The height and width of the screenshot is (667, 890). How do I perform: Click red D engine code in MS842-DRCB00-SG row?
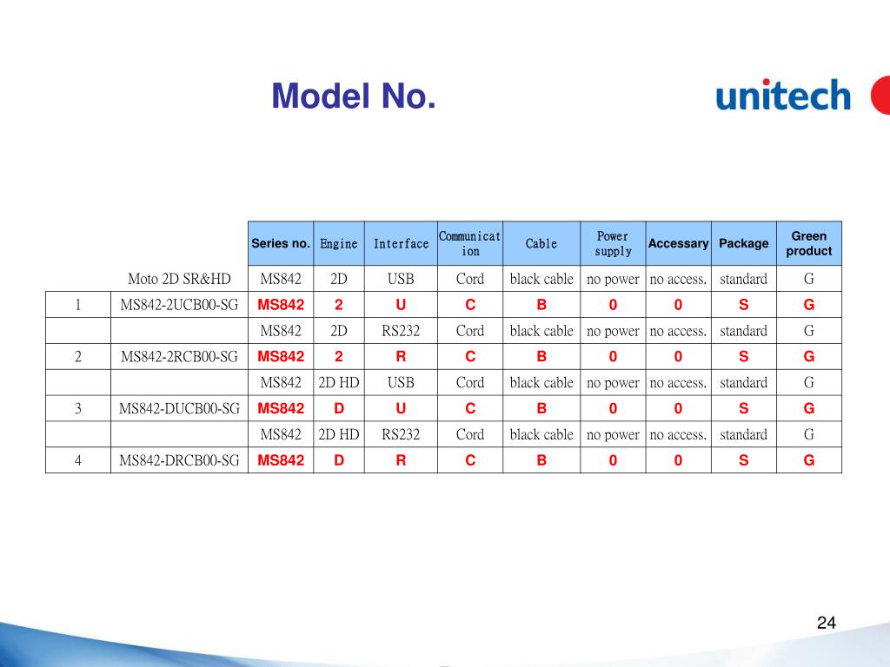tap(339, 460)
